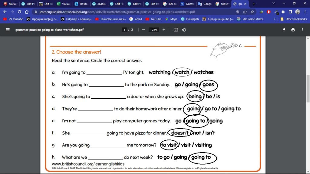
Task: Open the Idle Game Maker bookmark
Action: pos(250,19)
